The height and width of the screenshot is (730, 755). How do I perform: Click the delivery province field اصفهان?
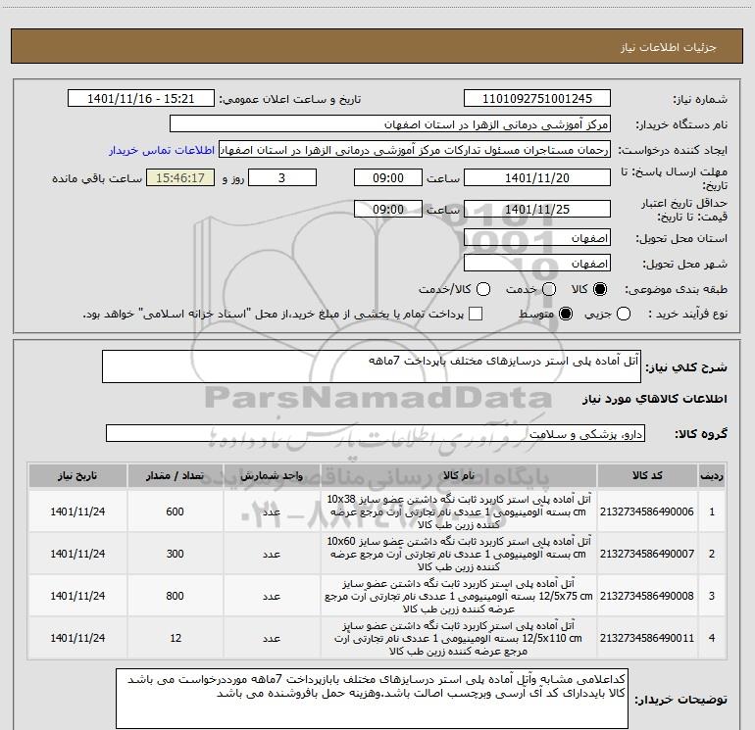click(537, 238)
